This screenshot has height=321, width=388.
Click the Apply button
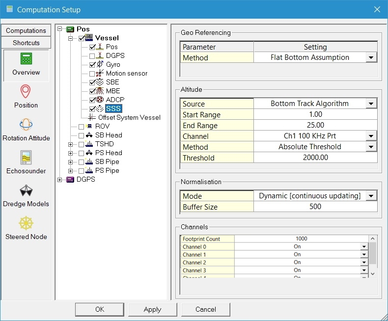click(x=152, y=309)
